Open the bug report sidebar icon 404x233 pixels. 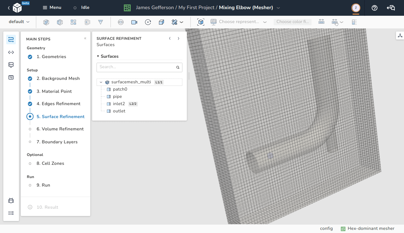click(11, 200)
